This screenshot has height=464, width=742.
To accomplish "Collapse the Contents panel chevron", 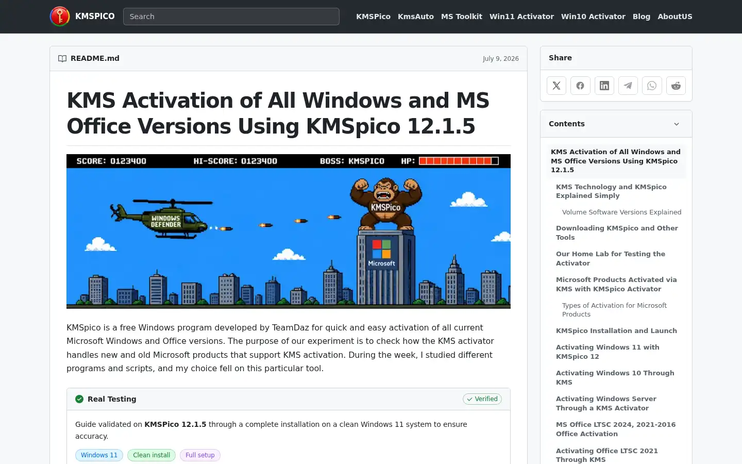I will pyautogui.click(x=677, y=124).
